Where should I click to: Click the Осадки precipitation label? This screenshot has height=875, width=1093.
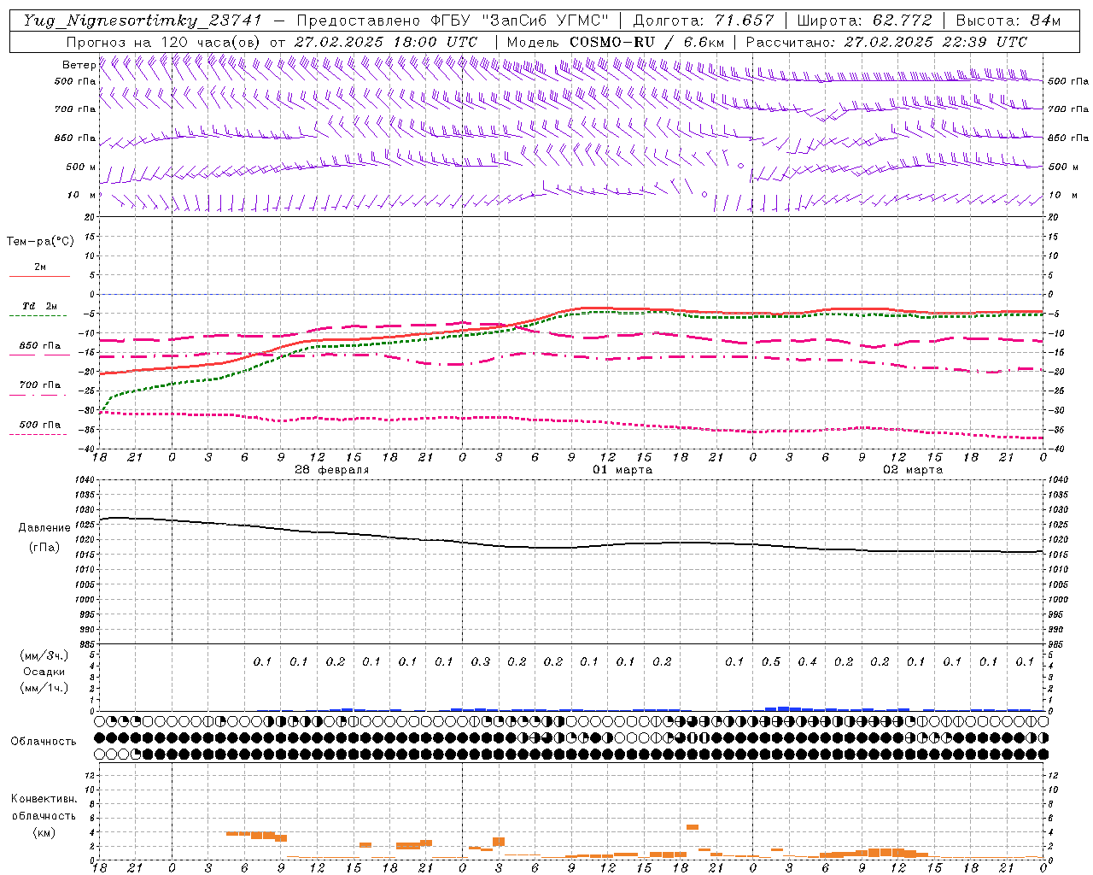pyautogui.click(x=44, y=672)
